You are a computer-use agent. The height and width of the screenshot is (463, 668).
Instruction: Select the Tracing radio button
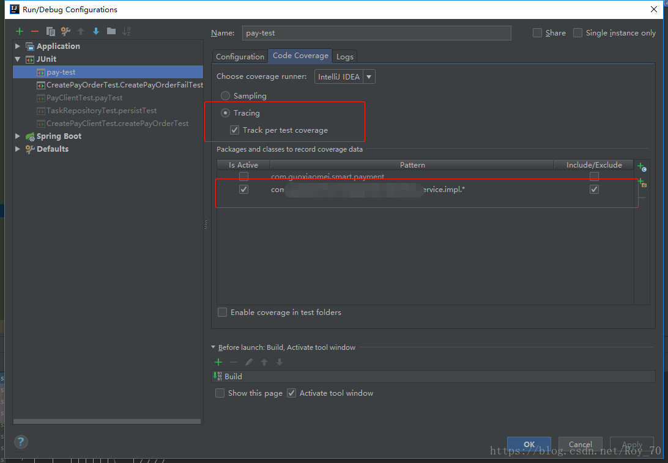(x=225, y=113)
